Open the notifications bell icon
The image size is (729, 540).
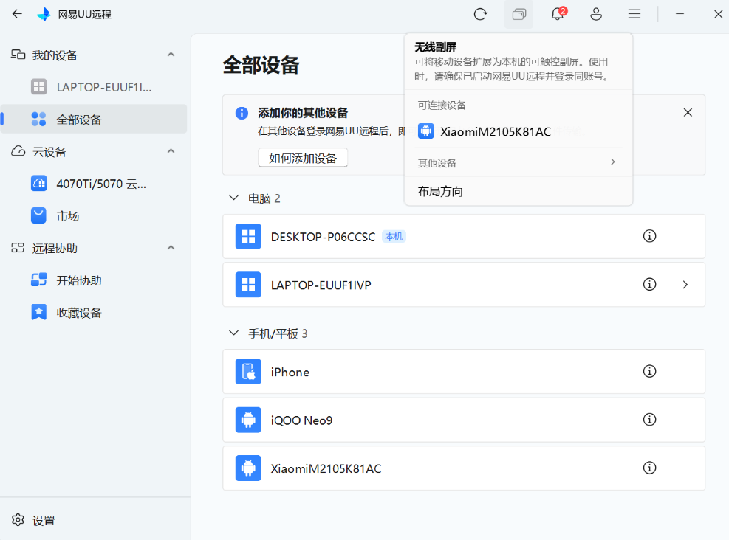(x=558, y=15)
